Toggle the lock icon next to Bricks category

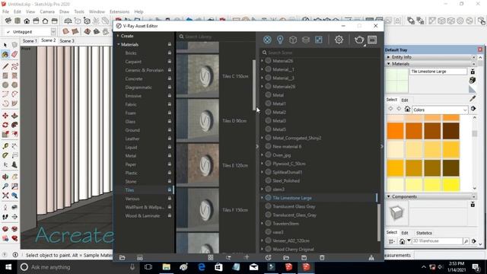[x=170, y=53]
